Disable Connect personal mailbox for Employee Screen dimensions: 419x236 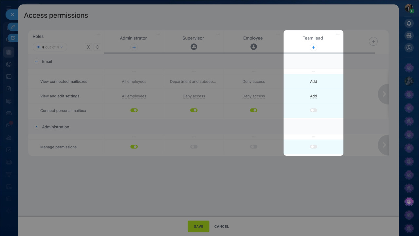pyautogui.click(x=254, y=110)
